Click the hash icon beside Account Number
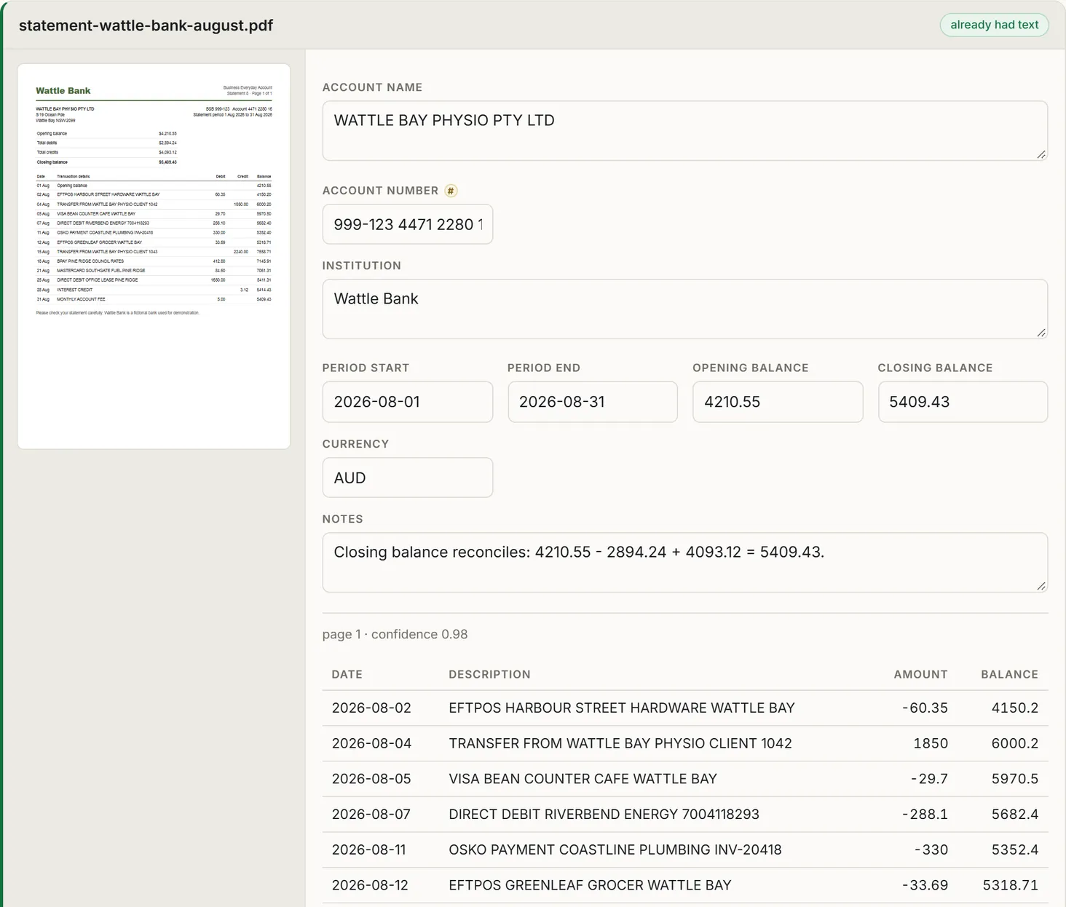1066x907 pixels. (x=451, y=191)
